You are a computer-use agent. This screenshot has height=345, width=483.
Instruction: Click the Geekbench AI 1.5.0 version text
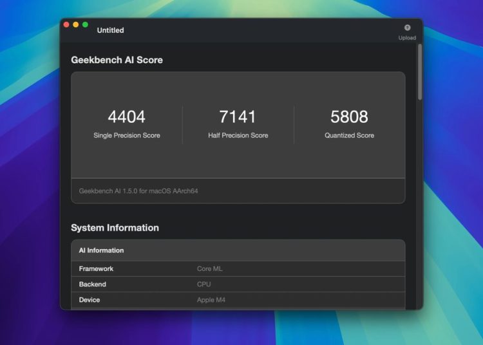coord(138,191)
